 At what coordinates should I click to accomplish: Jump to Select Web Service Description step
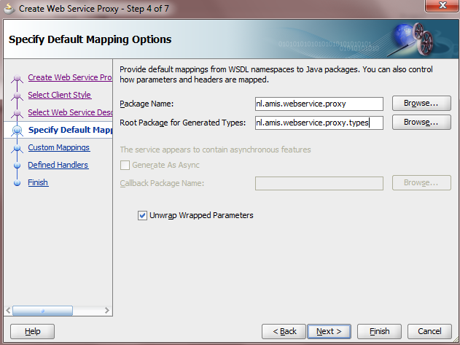pyautogui.click(x=69, y=112)
